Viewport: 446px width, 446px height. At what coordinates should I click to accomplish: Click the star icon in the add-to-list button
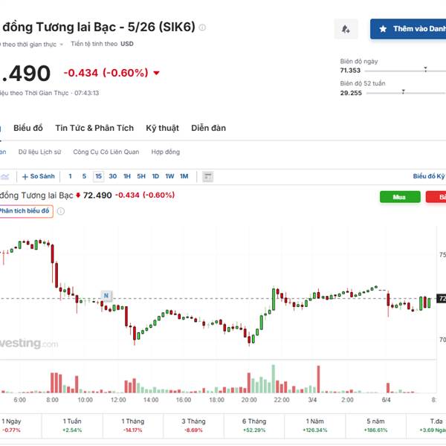(383, 29)
